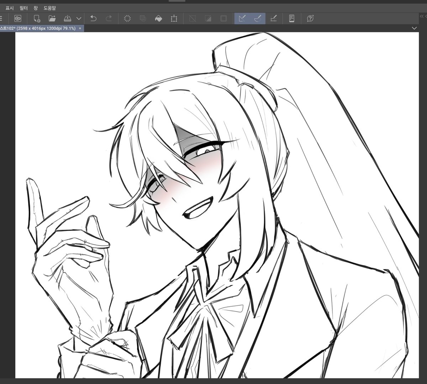Open the command bar hamburger menu

click(1, 19)
